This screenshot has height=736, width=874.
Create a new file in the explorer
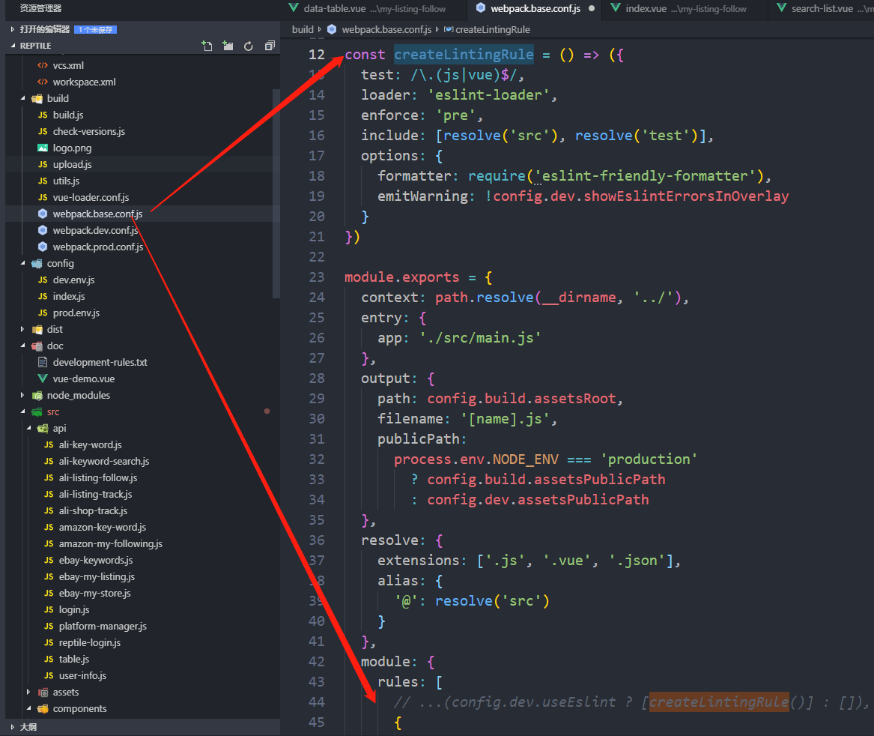(207, 45)
